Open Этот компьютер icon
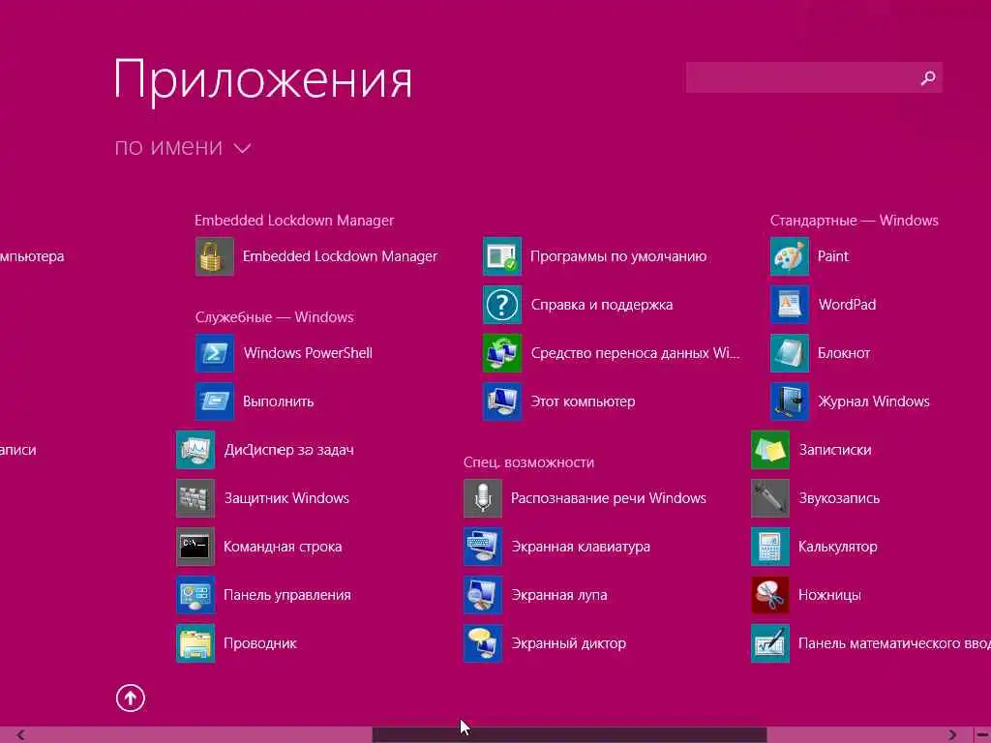Image resolution: width=991 pixels, height=743 pixels. pos(502,401)
